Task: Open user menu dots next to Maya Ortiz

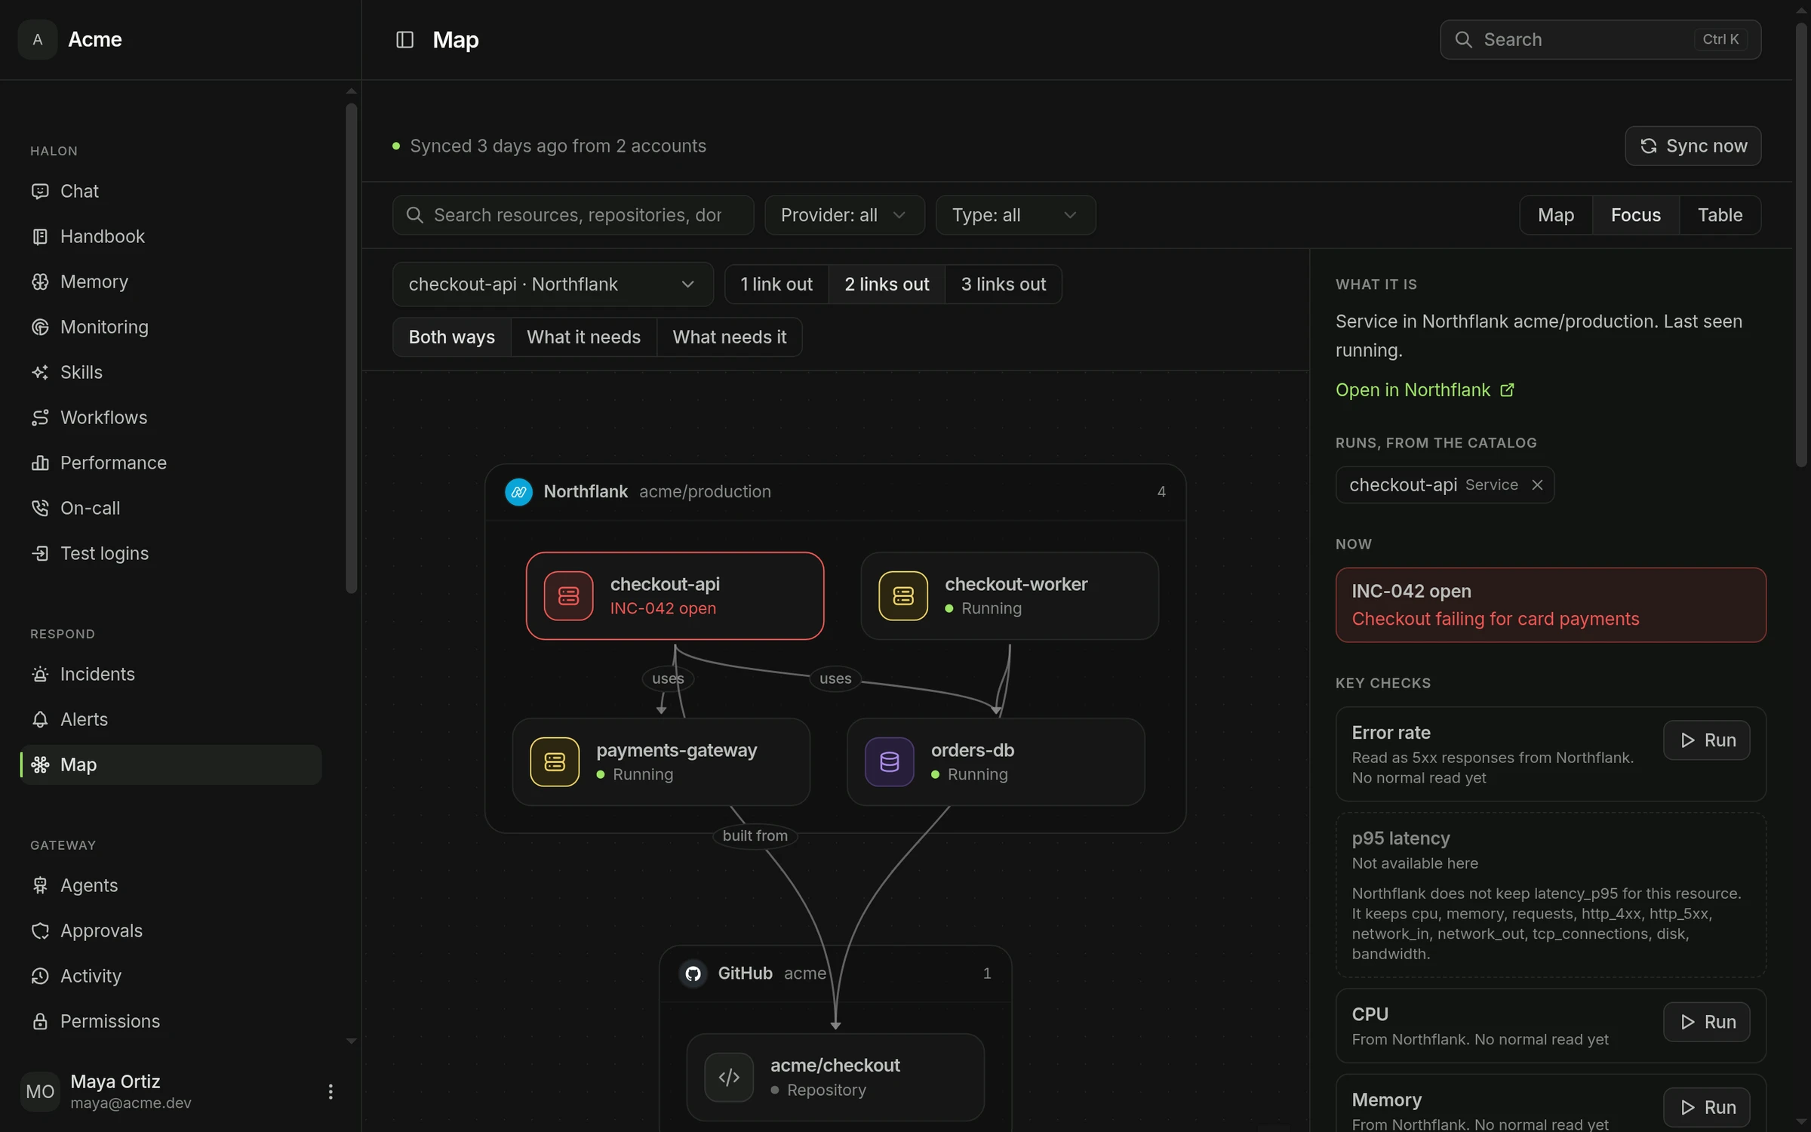Action: click(x=330, y=1091)
